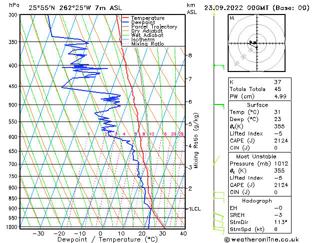Click the 350 hPa pressure axis label
This screenshot has height=243, width=314.
click(14, 42)
